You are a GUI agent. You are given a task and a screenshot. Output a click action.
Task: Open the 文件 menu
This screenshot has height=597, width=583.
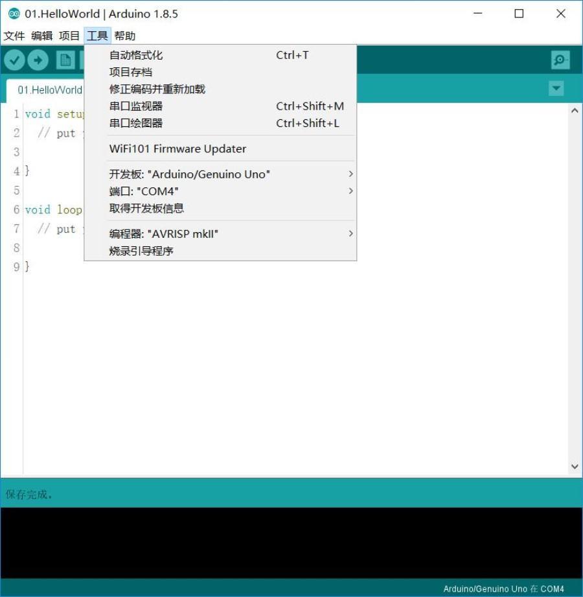point(14,36)
